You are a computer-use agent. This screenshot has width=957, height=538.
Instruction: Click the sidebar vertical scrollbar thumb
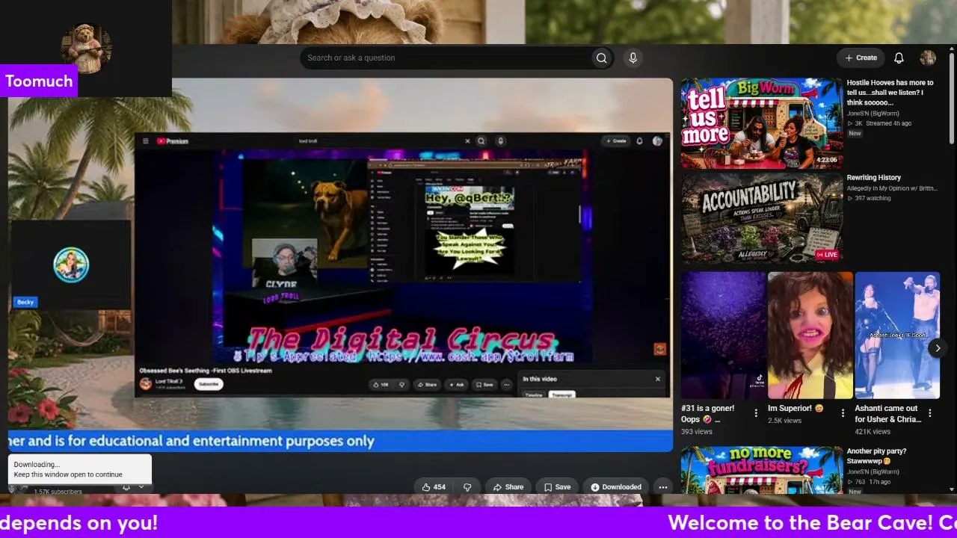(952, 97)
